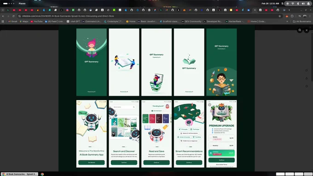Viewport: 313px width, 176px height.
Task: Share the shot via the share icon
Action: [x=307, y=78]
